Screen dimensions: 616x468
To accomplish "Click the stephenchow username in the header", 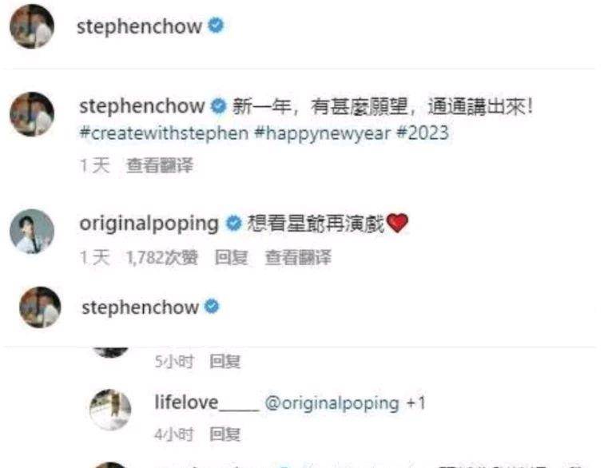I will coord(140,26).
